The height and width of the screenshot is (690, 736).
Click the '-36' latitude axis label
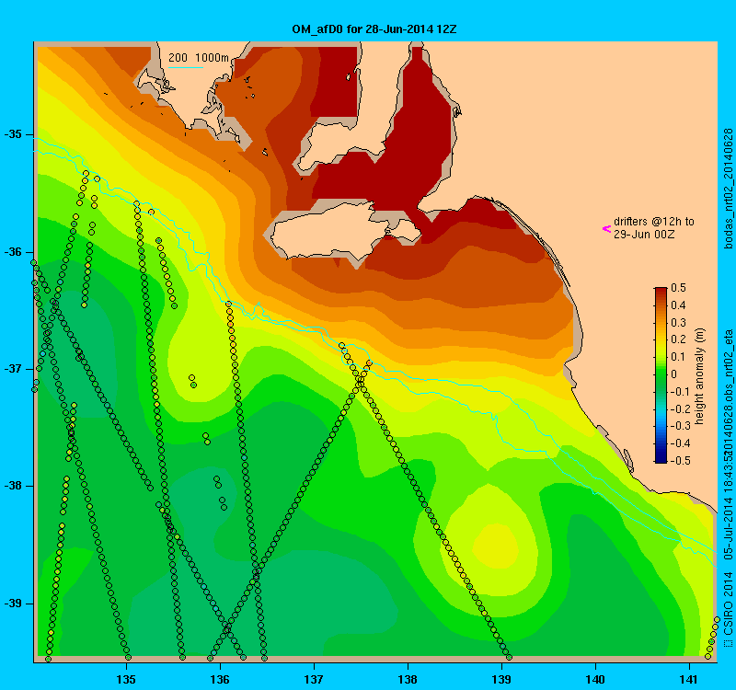click(x=13, y=252)
